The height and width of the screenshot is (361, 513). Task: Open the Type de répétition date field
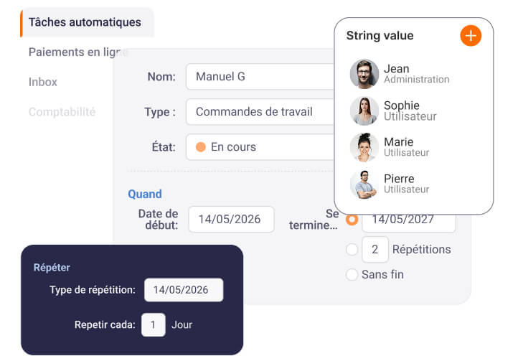(x=184, y=290)
